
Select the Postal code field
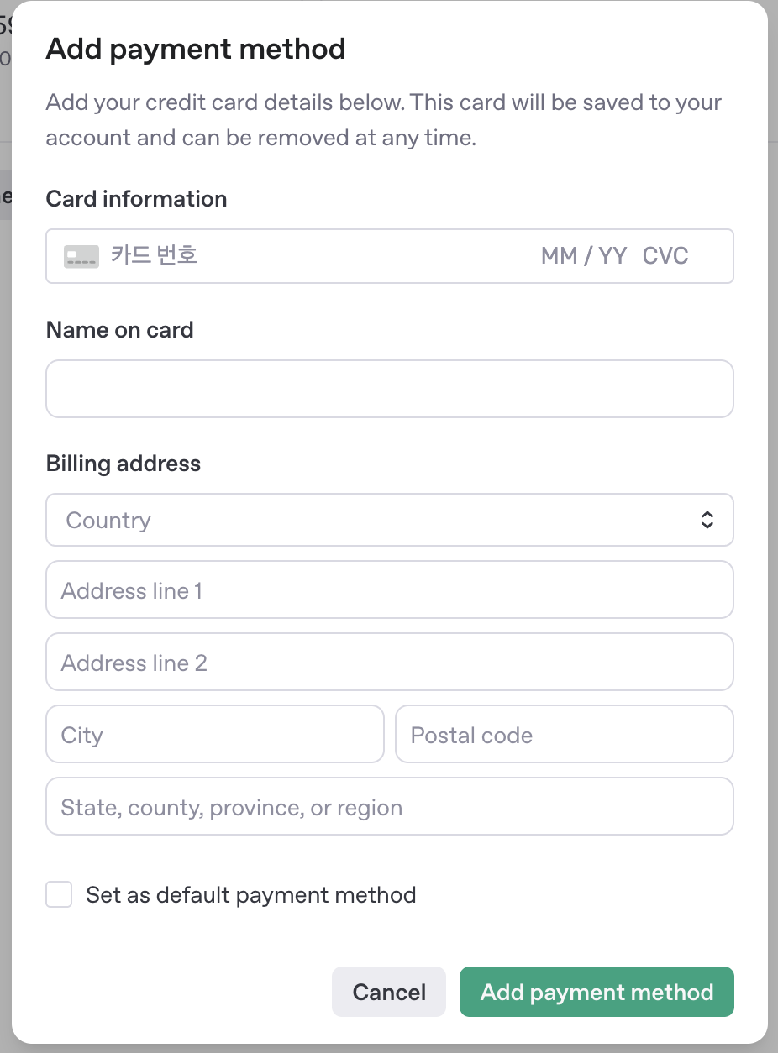pyautogui.click(x=564, y=736)
